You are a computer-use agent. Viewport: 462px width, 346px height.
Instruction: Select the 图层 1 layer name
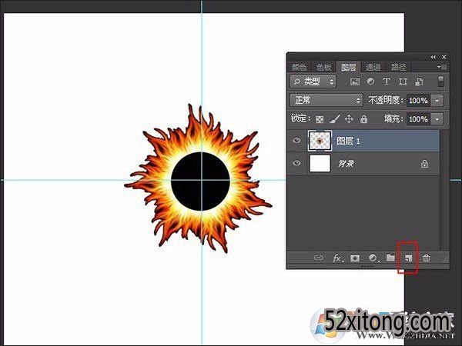348,141
